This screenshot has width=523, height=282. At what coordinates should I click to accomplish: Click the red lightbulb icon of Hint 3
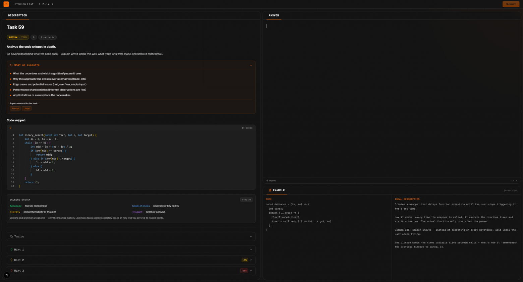click(x=11, y=271)
